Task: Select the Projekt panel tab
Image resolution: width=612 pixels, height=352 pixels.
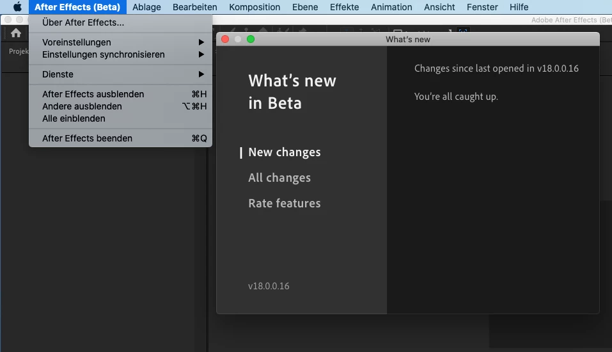Action: pyautogui.click(x=19, y=51)
